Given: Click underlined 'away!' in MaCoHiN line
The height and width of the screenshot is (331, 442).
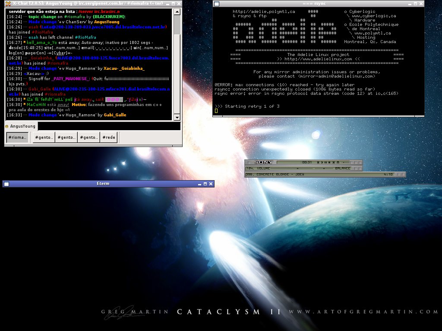Looking at the screenshot, I should click(x=63, y=105).
